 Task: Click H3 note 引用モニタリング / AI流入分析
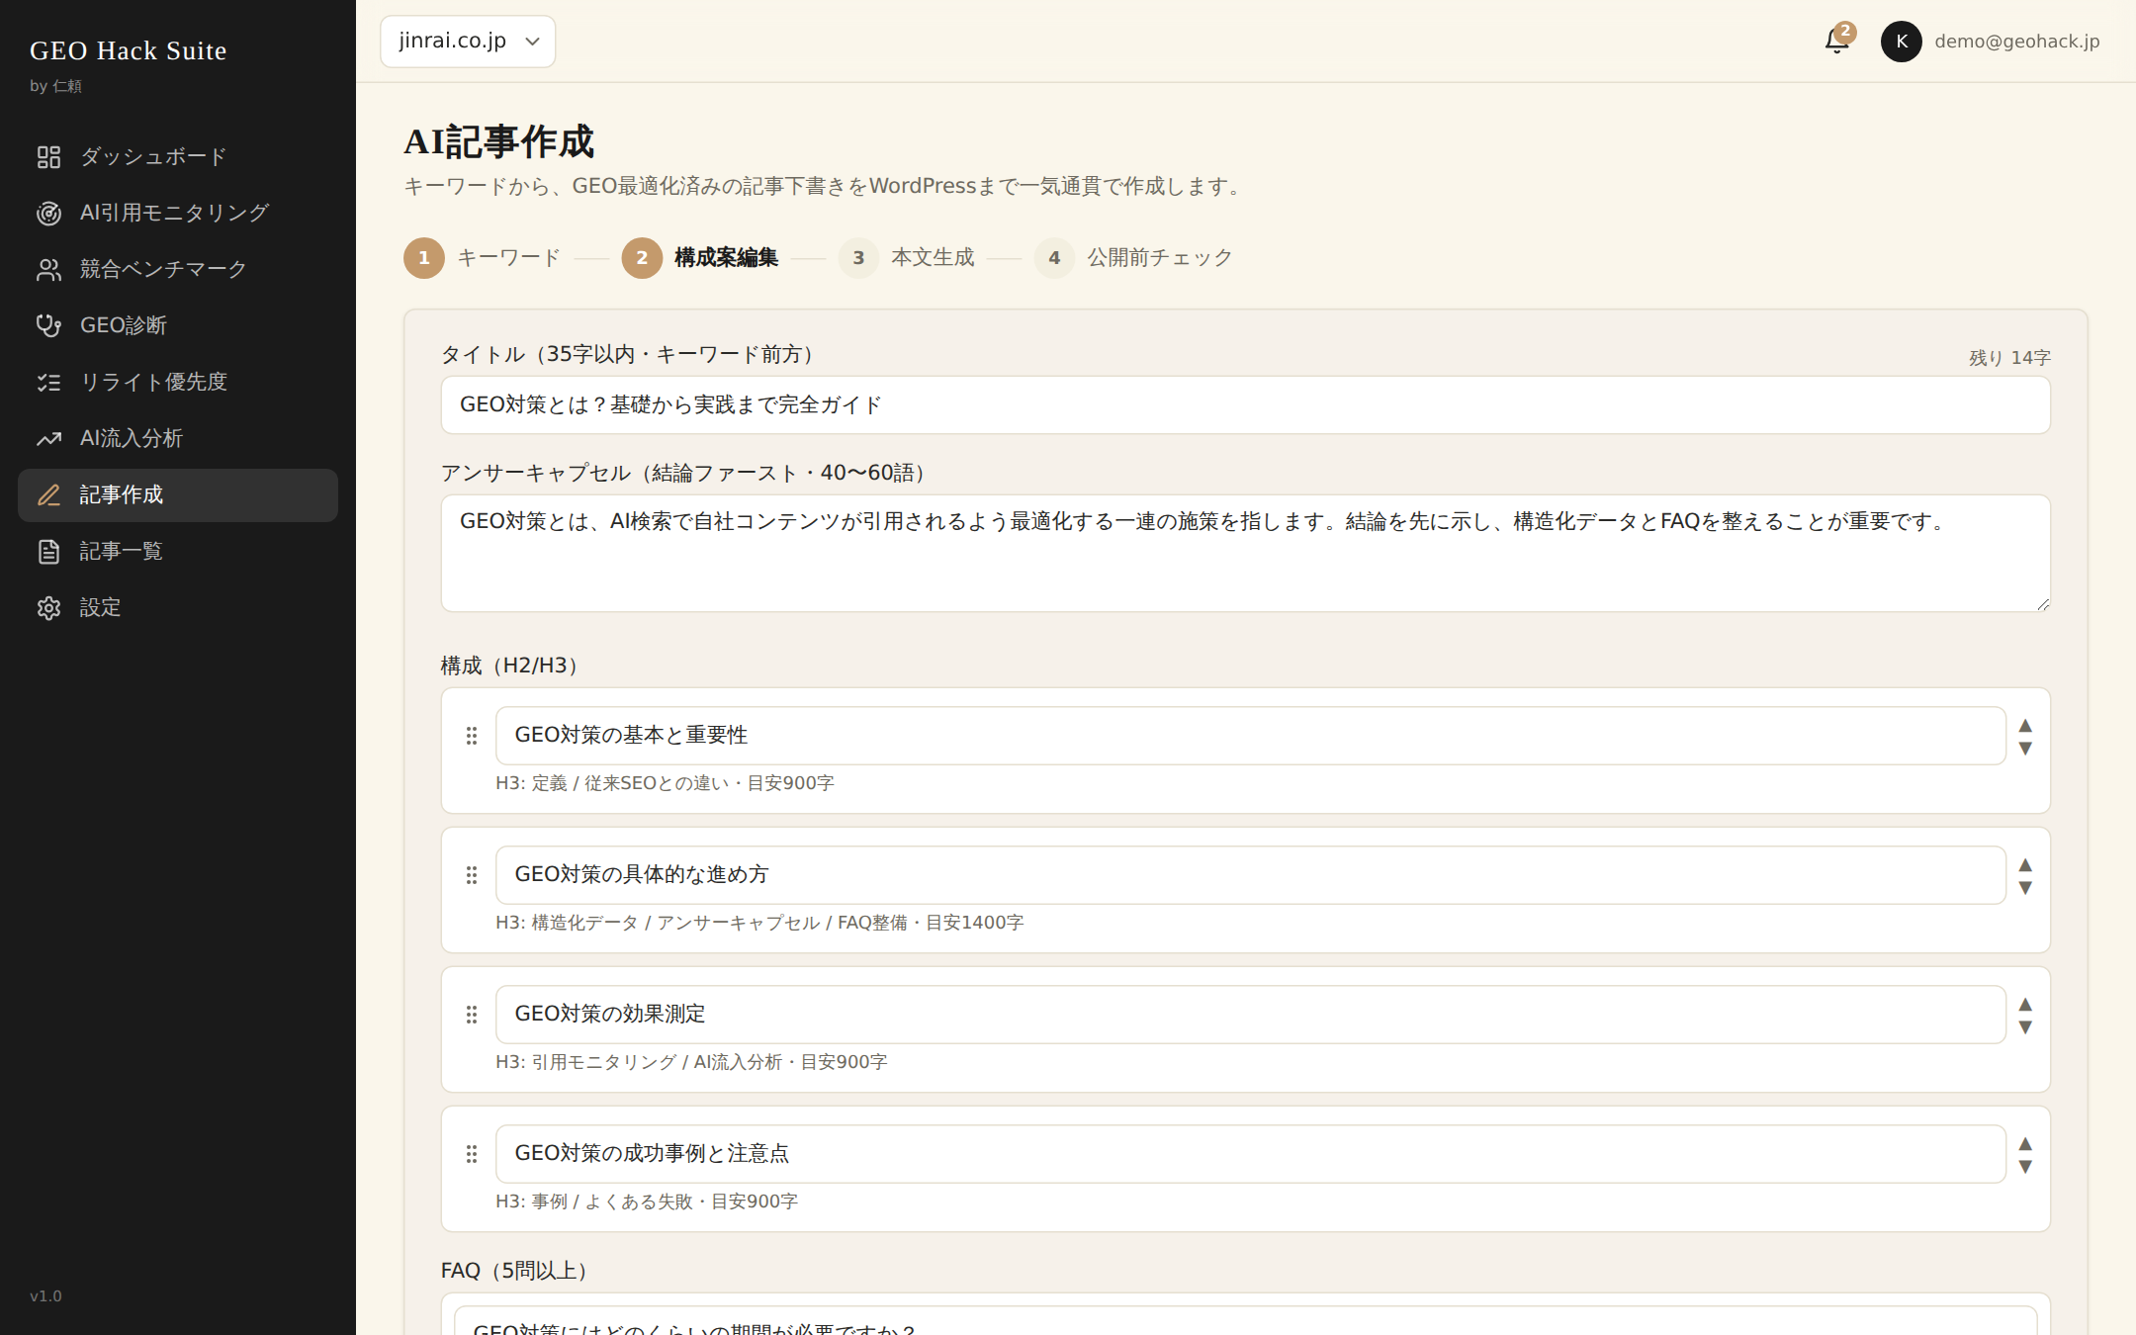coord(691,1062)
